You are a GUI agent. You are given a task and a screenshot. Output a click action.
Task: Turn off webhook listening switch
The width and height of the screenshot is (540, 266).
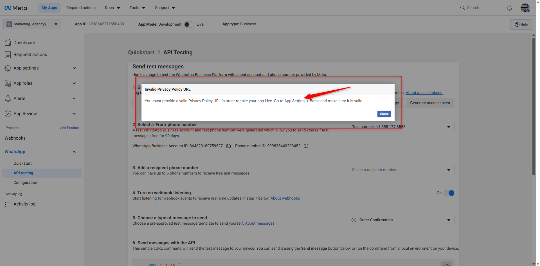click(x=449, y=193)
